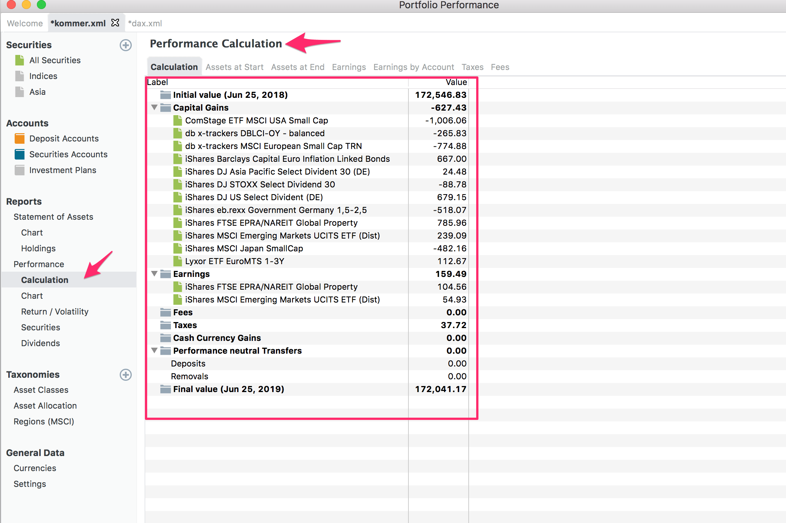The height and width of the screenshot is (523, 786).
Task: Click the orange Deposit Accounts icon
Action: click(x=20, y=138)
